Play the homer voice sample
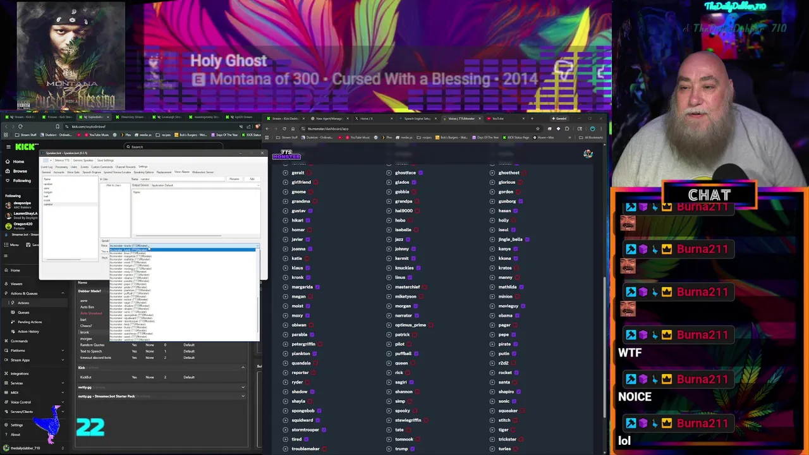 pos(285,230)
